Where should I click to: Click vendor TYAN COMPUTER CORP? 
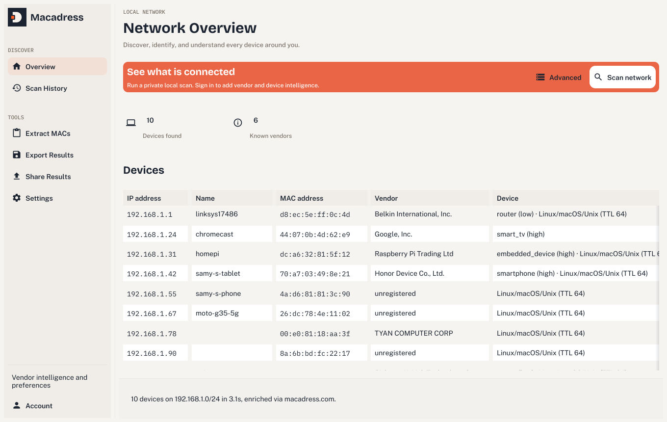414,333
